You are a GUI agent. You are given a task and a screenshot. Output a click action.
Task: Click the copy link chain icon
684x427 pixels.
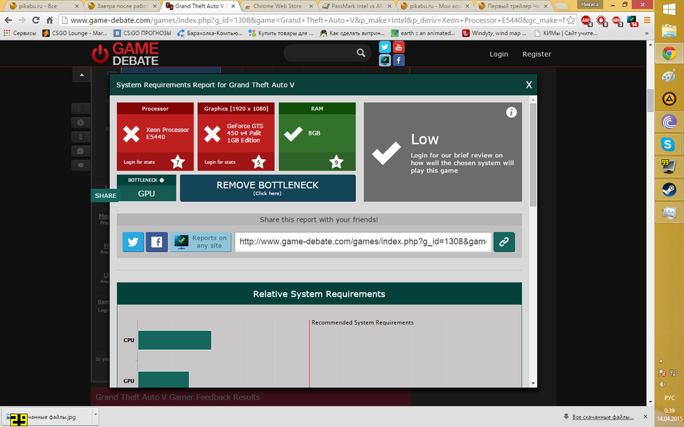tap(504, 242)
